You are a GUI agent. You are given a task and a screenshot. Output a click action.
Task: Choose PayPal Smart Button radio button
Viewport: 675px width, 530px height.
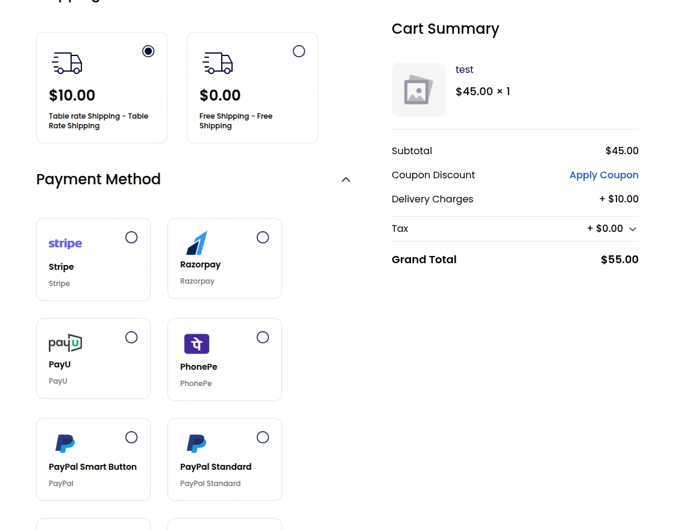[x=131, y=437]
